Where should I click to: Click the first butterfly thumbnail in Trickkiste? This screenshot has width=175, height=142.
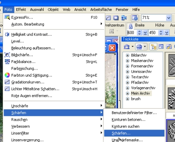[x=171, y=65]
